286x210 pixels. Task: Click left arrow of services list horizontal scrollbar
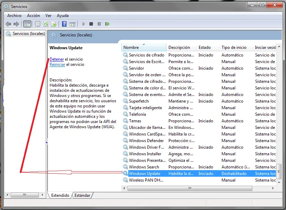(124, 188)
